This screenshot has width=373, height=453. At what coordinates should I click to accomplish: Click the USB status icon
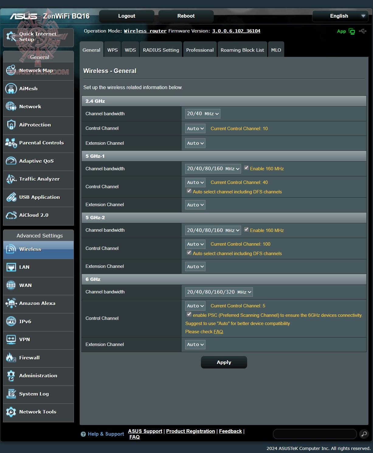[x=363, y=31]
